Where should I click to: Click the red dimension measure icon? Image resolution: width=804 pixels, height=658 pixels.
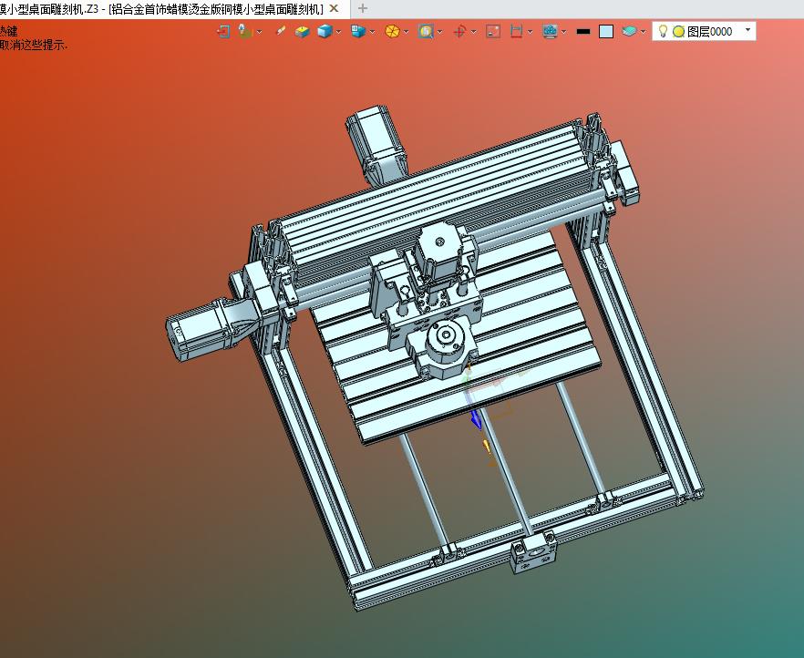516,32
